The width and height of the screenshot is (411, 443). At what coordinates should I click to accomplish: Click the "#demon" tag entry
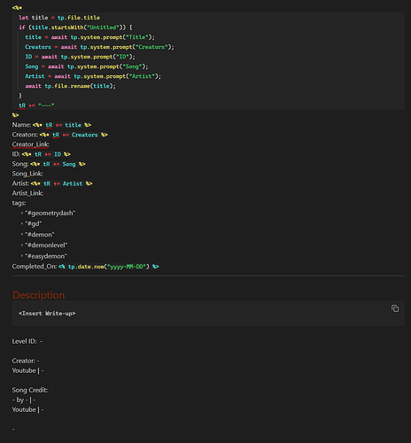[40, 235]
